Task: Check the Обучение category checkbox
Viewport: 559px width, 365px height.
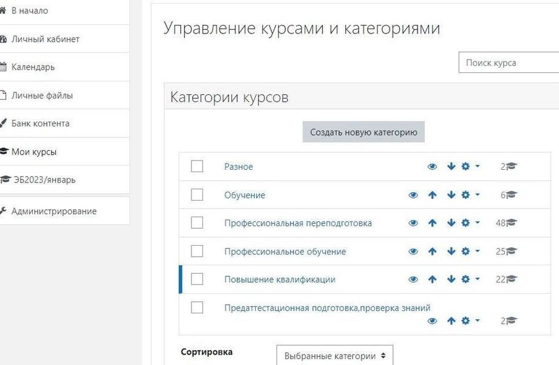Action: [197, 195]
